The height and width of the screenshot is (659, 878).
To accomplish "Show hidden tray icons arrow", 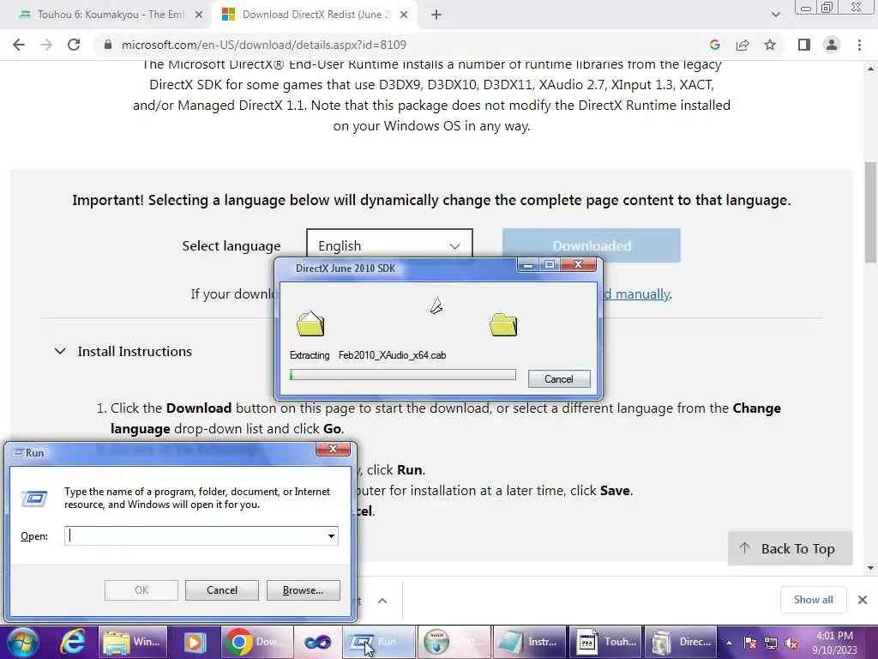I will pyautogui.click(x=729, y=643).
